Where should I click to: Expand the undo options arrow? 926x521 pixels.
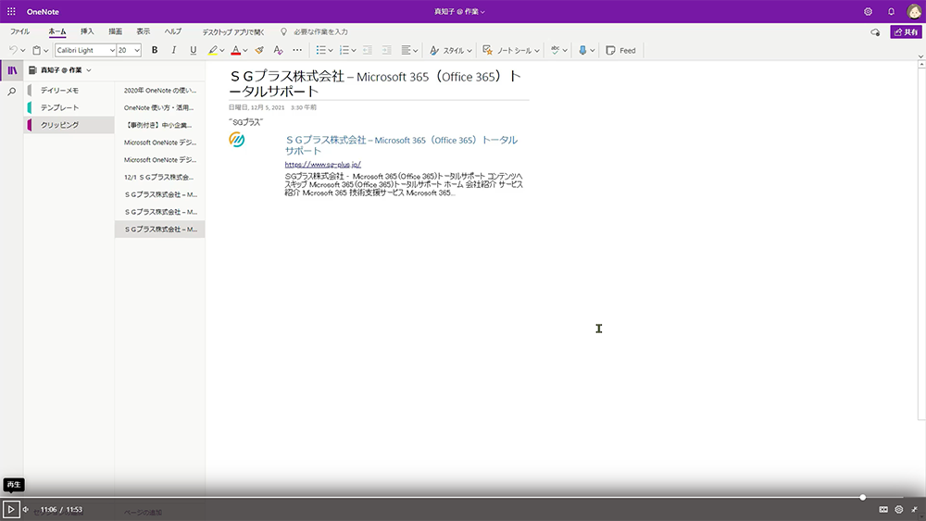pos(23,50)
